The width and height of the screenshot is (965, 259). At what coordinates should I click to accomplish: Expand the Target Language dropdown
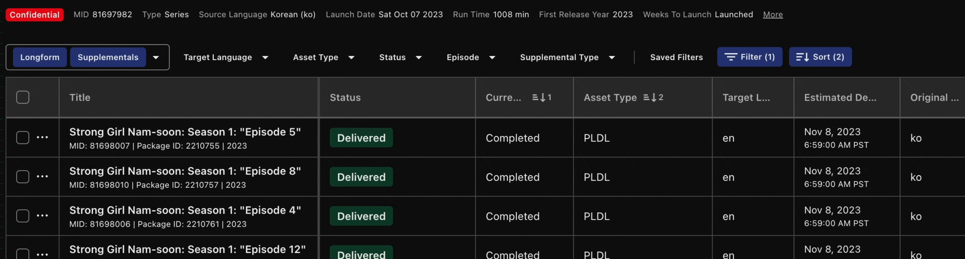point(226,57)
